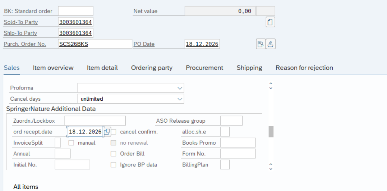Click lower section scroll arrows near BillingPlan
The height and width of the screenshot is (191, 387).
(271, 166)
